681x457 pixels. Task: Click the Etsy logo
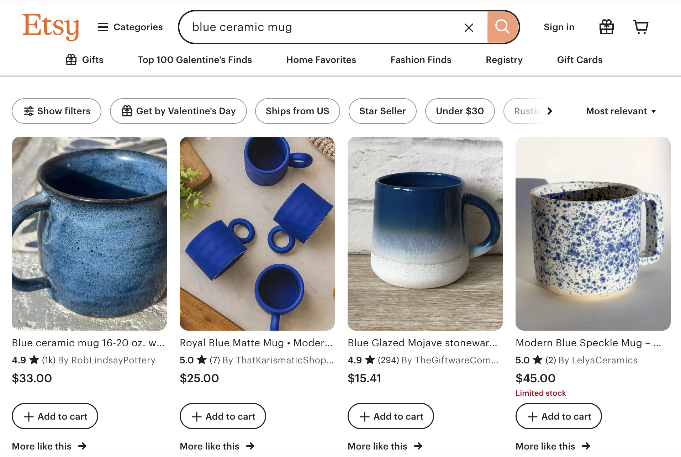(x=51, y=27)
